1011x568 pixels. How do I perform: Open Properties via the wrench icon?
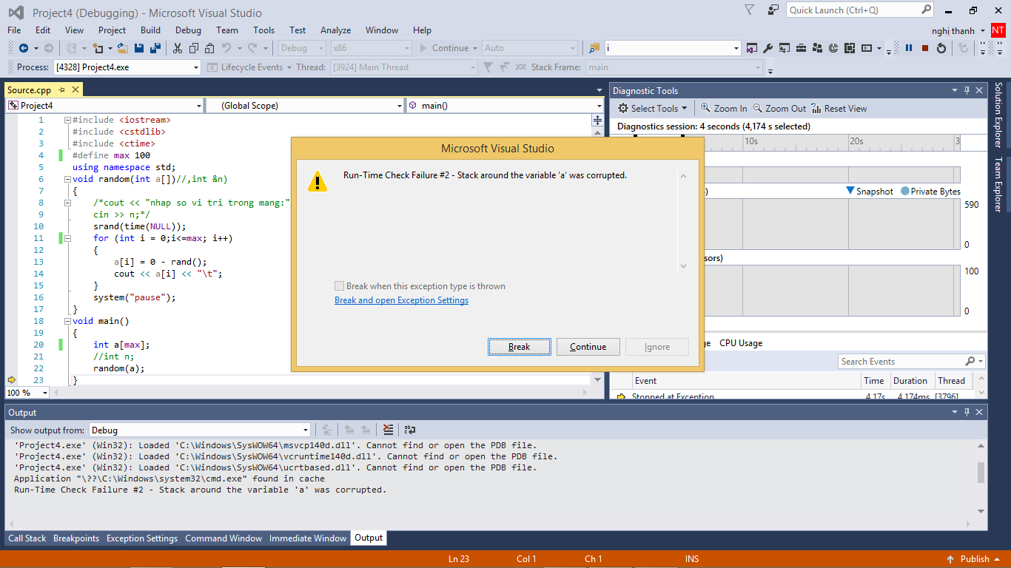click(768, 48)
